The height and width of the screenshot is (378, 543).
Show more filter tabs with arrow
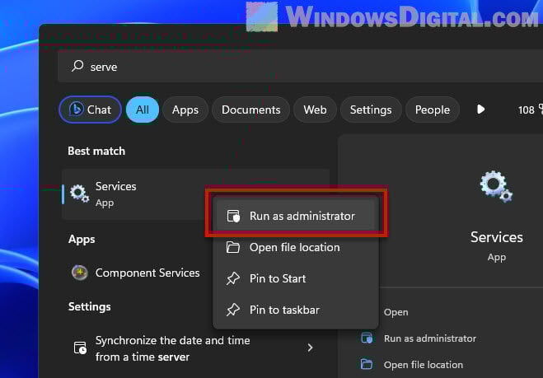(x=481, y=110)
